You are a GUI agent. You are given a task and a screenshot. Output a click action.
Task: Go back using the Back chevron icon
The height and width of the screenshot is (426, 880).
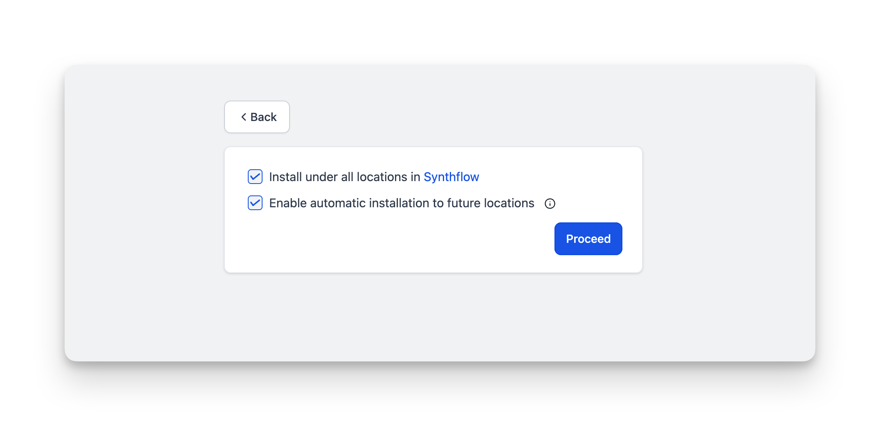pyautogui.click(x=244, y=117)
